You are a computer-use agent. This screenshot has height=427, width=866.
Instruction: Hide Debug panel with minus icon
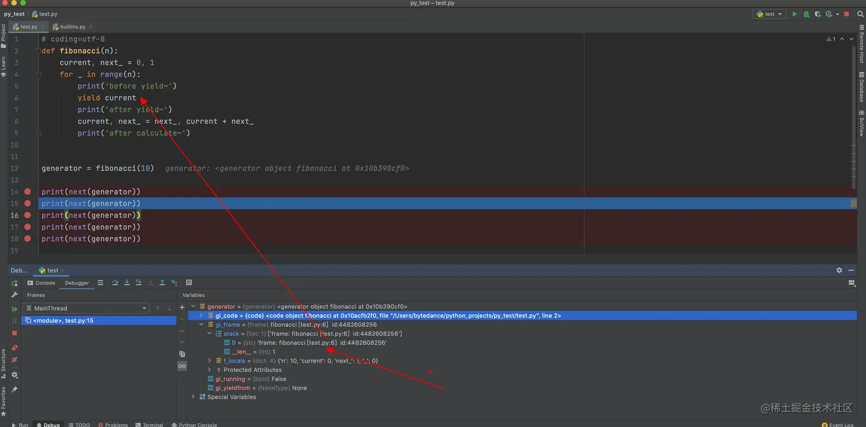pyautogui.click(x=852, y=270)
